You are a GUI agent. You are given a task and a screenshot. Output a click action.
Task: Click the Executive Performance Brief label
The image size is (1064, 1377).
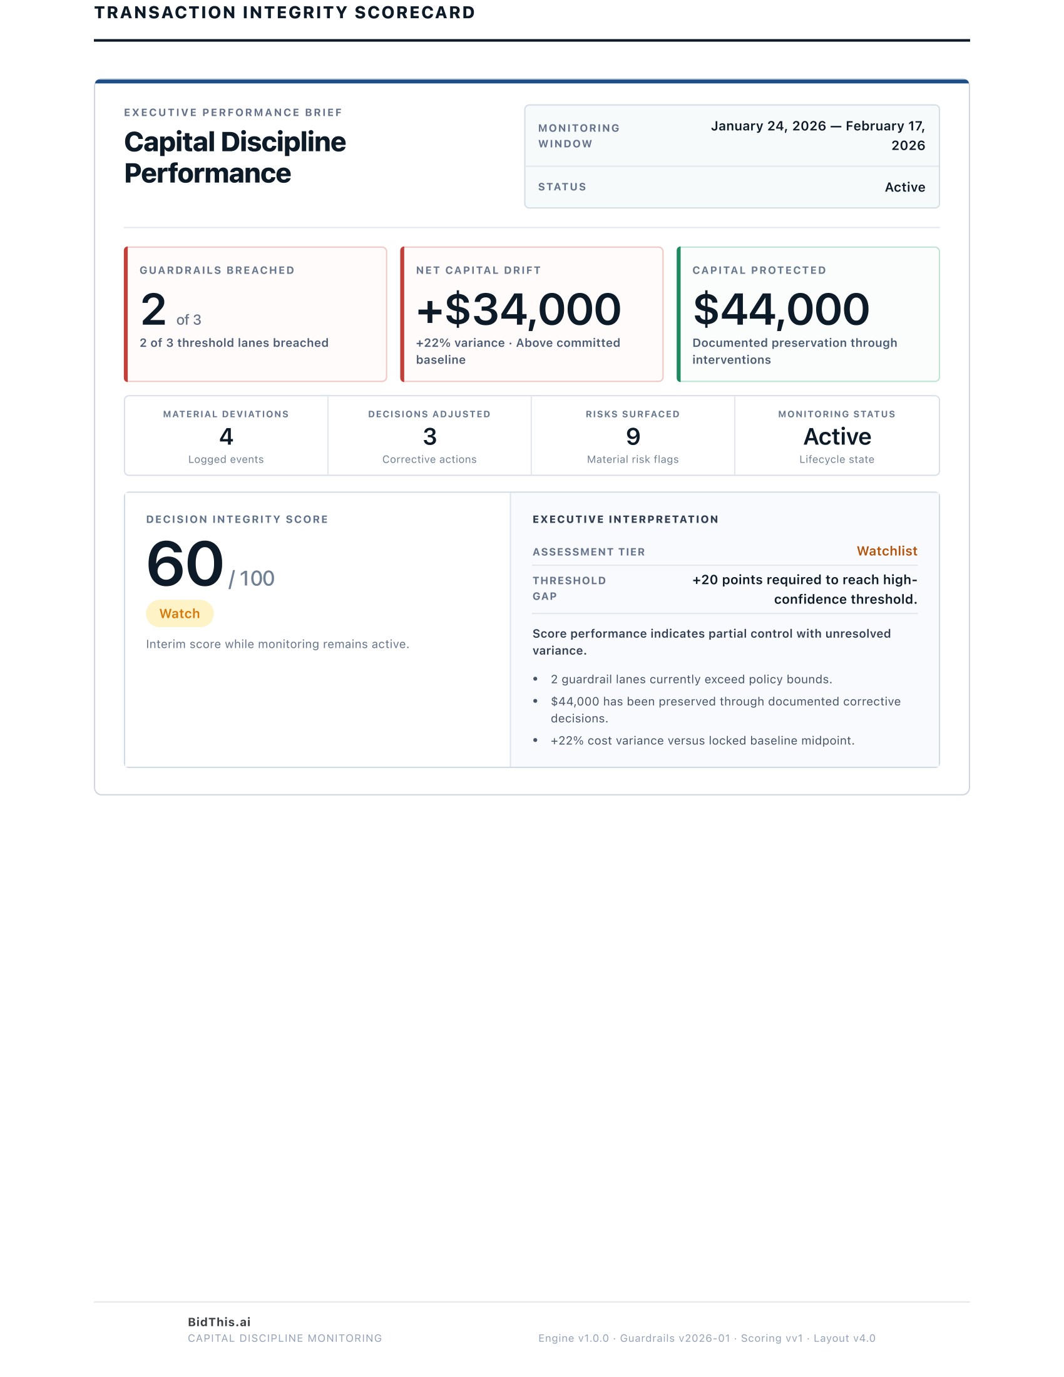coord(232,112)
